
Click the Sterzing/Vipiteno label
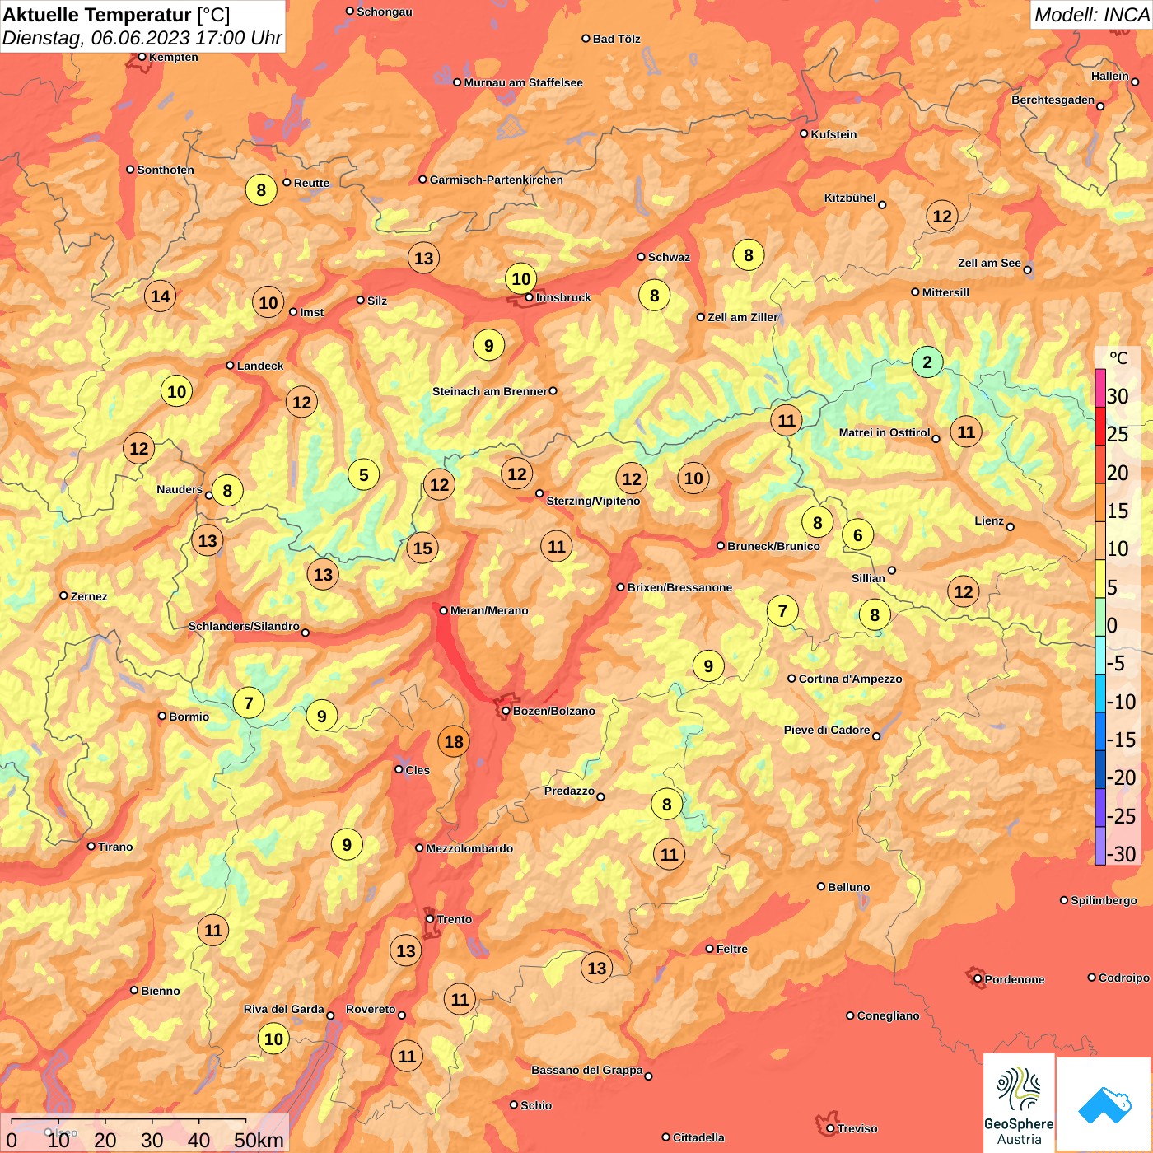pos(593,501)
